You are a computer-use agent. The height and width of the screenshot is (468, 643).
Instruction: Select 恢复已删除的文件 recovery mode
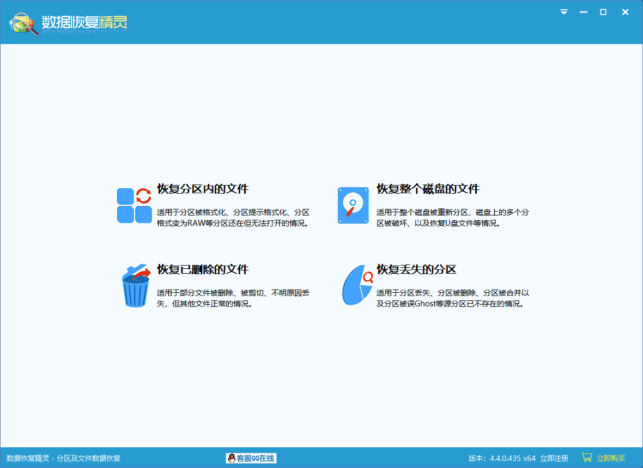click(x=202, y=269)
